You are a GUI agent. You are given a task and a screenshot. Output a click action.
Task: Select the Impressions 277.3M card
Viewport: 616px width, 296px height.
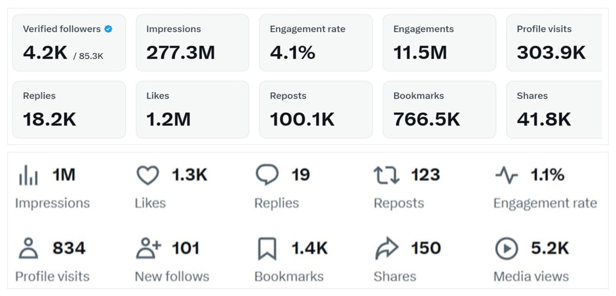(192, 43)
